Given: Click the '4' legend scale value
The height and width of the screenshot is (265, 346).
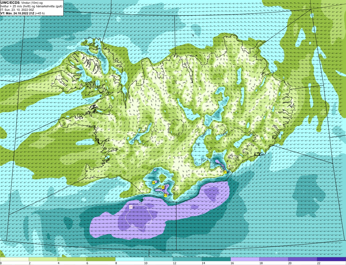Looking at the screenshot, I should (58, 263).
